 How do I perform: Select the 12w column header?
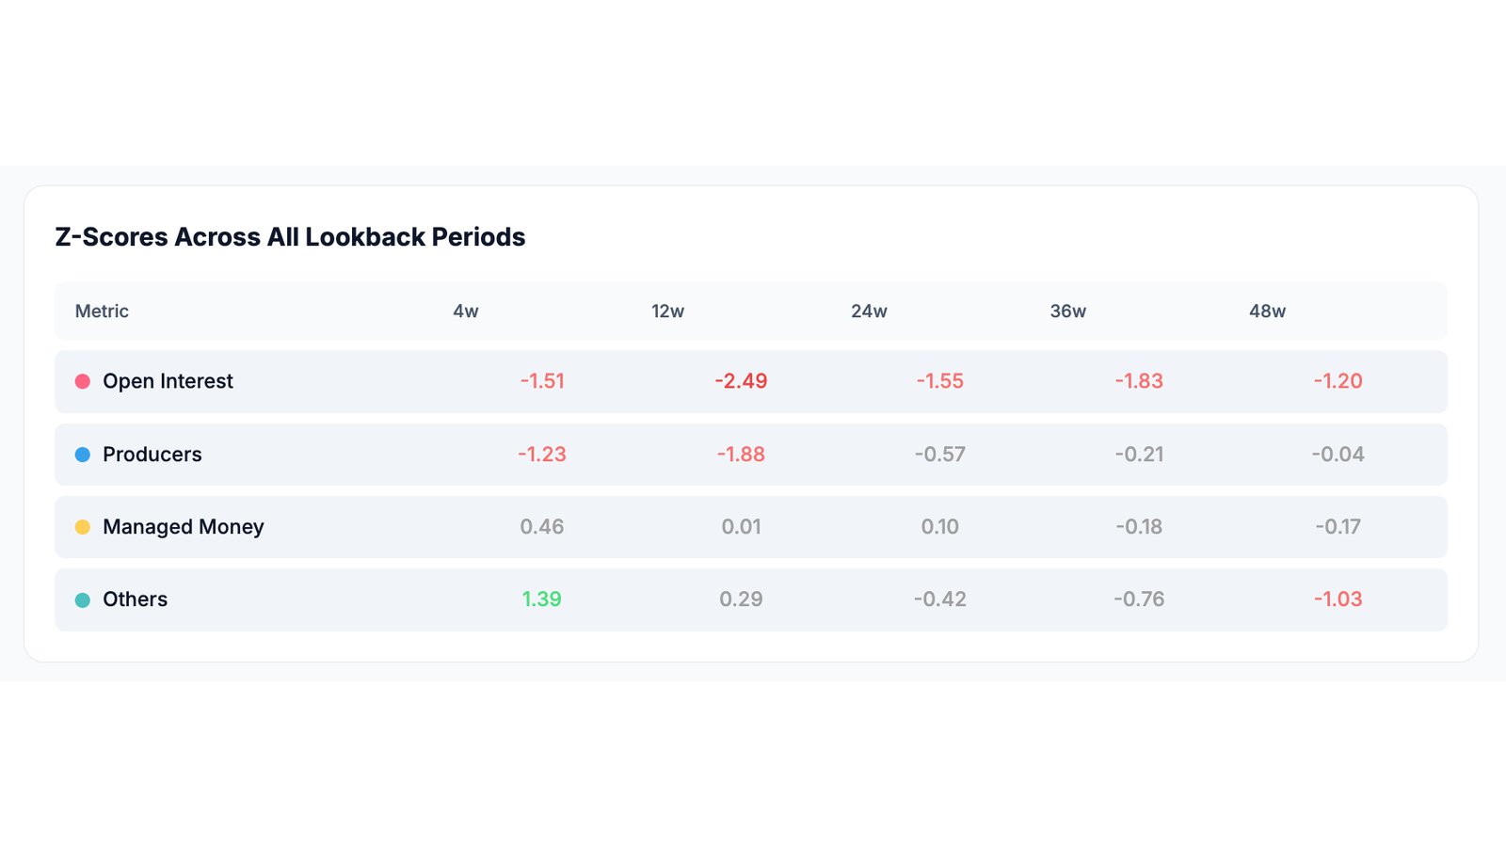(x=667, y=312)
